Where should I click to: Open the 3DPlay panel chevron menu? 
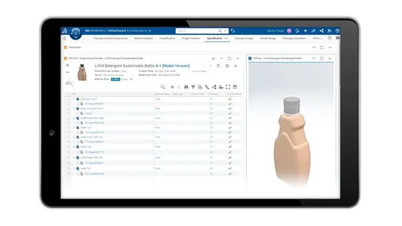click(330, 59)
